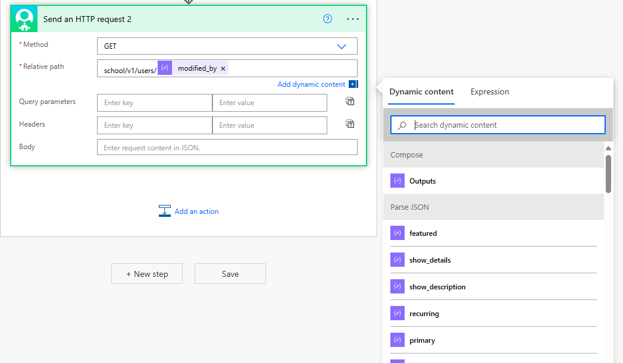Image resolution: width=623 pixels, height=363 pixels.
Task: Click the Add an action insert icon
Action: click(x=164, y=211)
